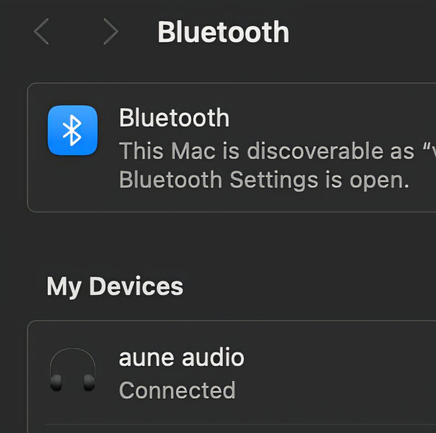The image size is (436, 433).
Task: Select the aune audio headphones icon
Action: click(73, 370)
